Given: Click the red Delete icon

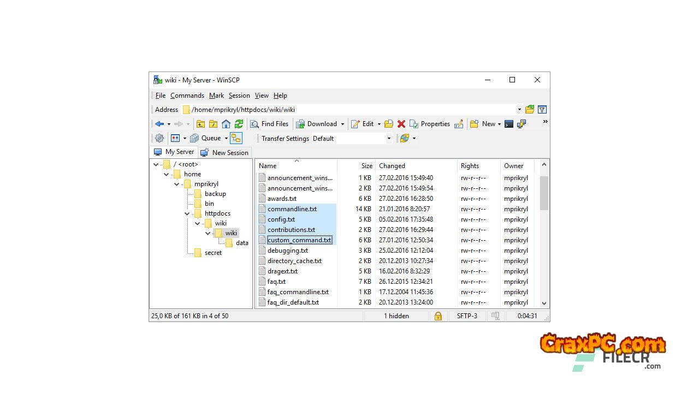Looking at the screenshot, I should tap(401, 124).
